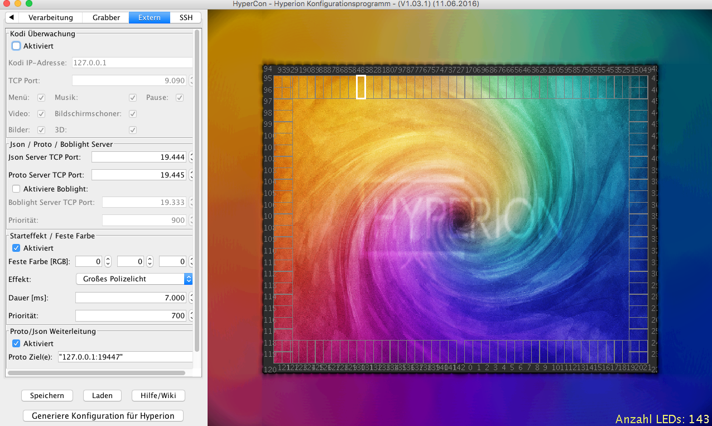Viewport: 712px width, 426px height.
Task: Open the SSH tab
Action: tap(186, 17)
